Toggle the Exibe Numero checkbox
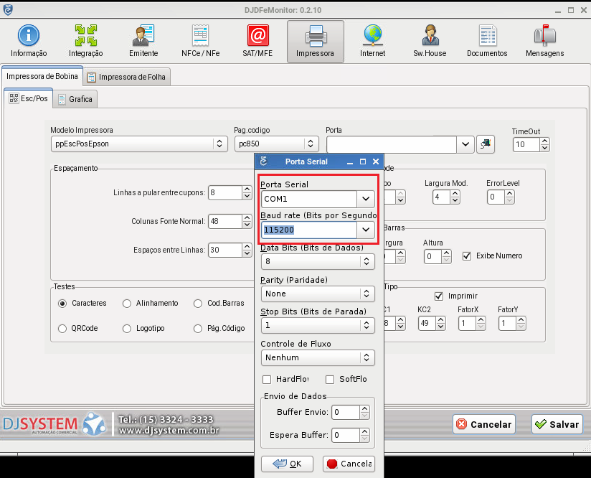The image size is (591, 478). coord(467,256)
